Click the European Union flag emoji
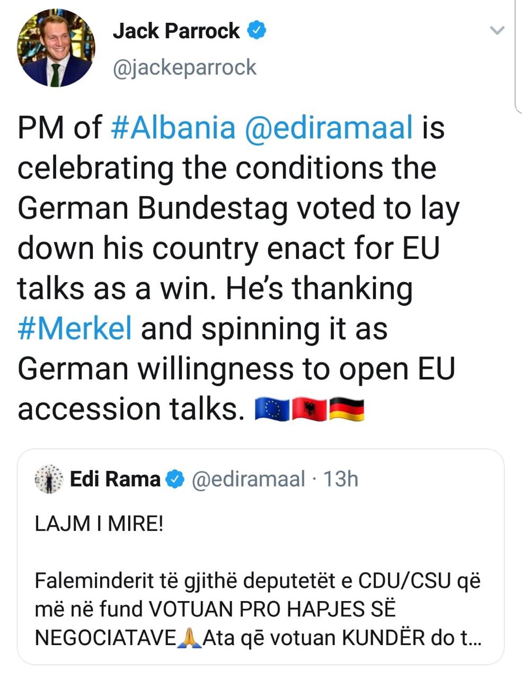The image size is (522, 679). (272, 410)
